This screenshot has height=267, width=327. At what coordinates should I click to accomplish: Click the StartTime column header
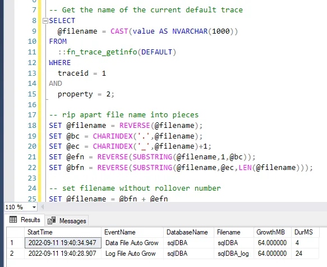point(63,232)
